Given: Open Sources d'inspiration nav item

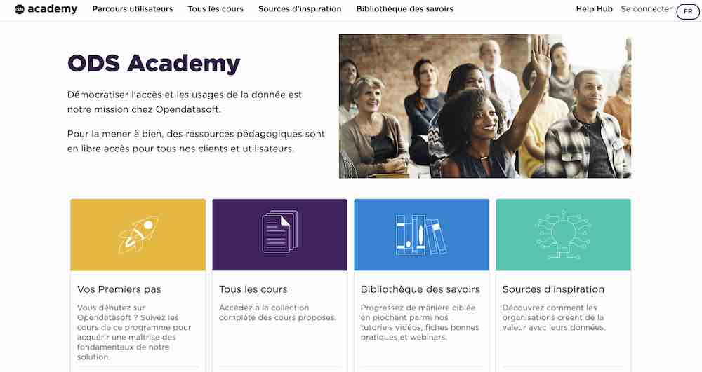Looking at the screenshot, I should [x=300, y=9].
